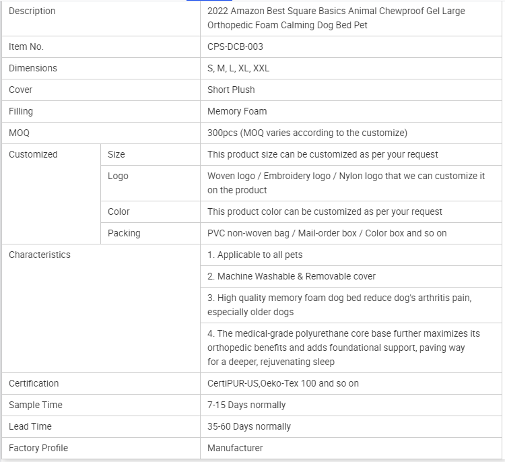Click the Short Plush cover value

click(x=231, y=90)
